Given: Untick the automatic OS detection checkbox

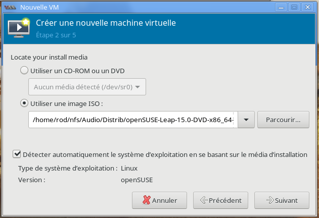Looking at the screenshot, I should 17,154.
